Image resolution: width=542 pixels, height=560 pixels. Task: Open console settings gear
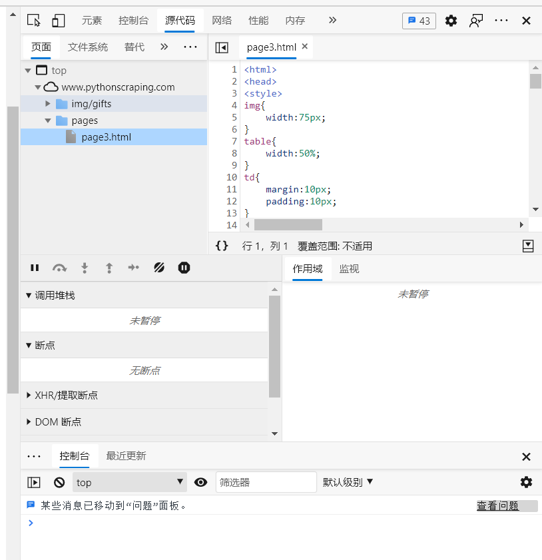point(526,482)
